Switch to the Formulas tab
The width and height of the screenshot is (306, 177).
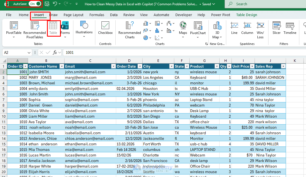pyautogui.click(x=97, y=15)
